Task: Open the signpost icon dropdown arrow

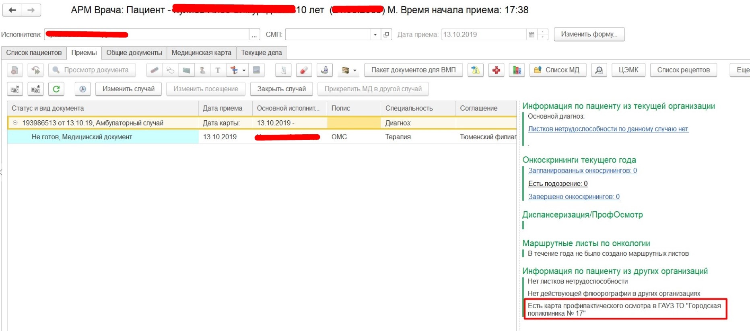Action: (x=244, y=70)
